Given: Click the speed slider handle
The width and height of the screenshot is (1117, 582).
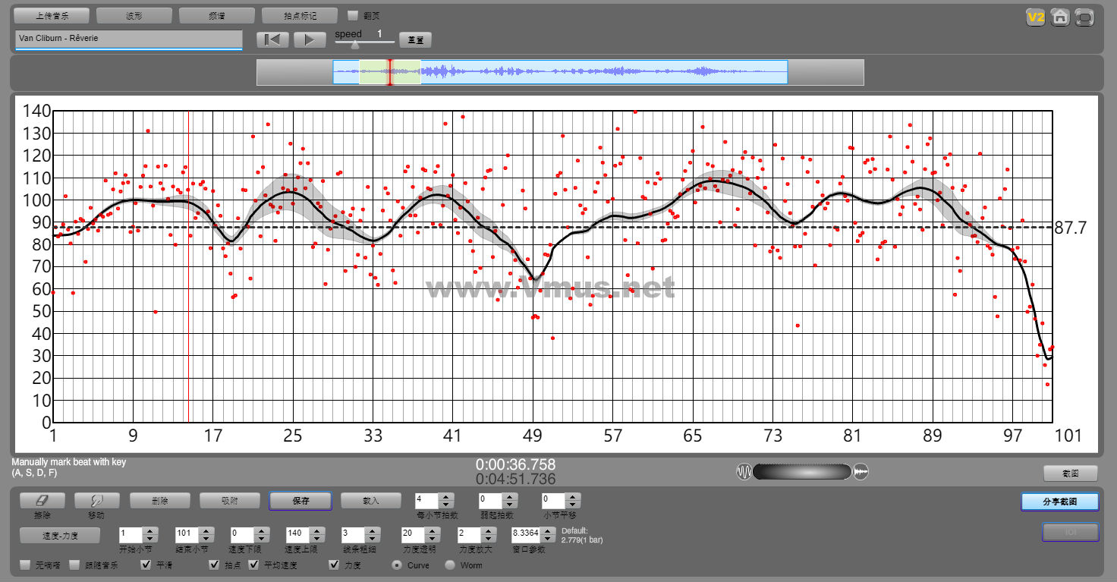Looking at the screenshot, I should 355,45.
